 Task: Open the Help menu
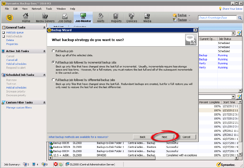point(72,9)
